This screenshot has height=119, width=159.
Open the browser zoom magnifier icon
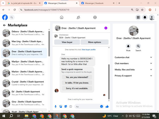click(x=132, y=10)
